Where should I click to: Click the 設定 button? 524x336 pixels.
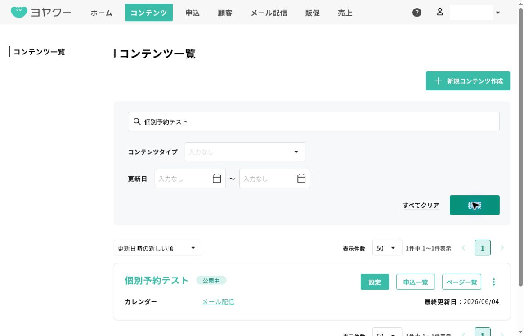pyautogui.click(x=375, y=282)
